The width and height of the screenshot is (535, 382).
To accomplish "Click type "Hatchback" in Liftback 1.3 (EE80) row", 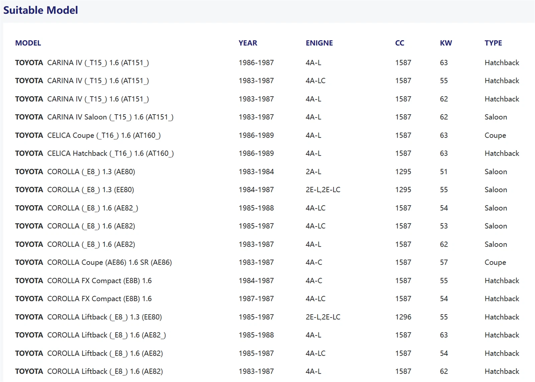I will [502, 317].
